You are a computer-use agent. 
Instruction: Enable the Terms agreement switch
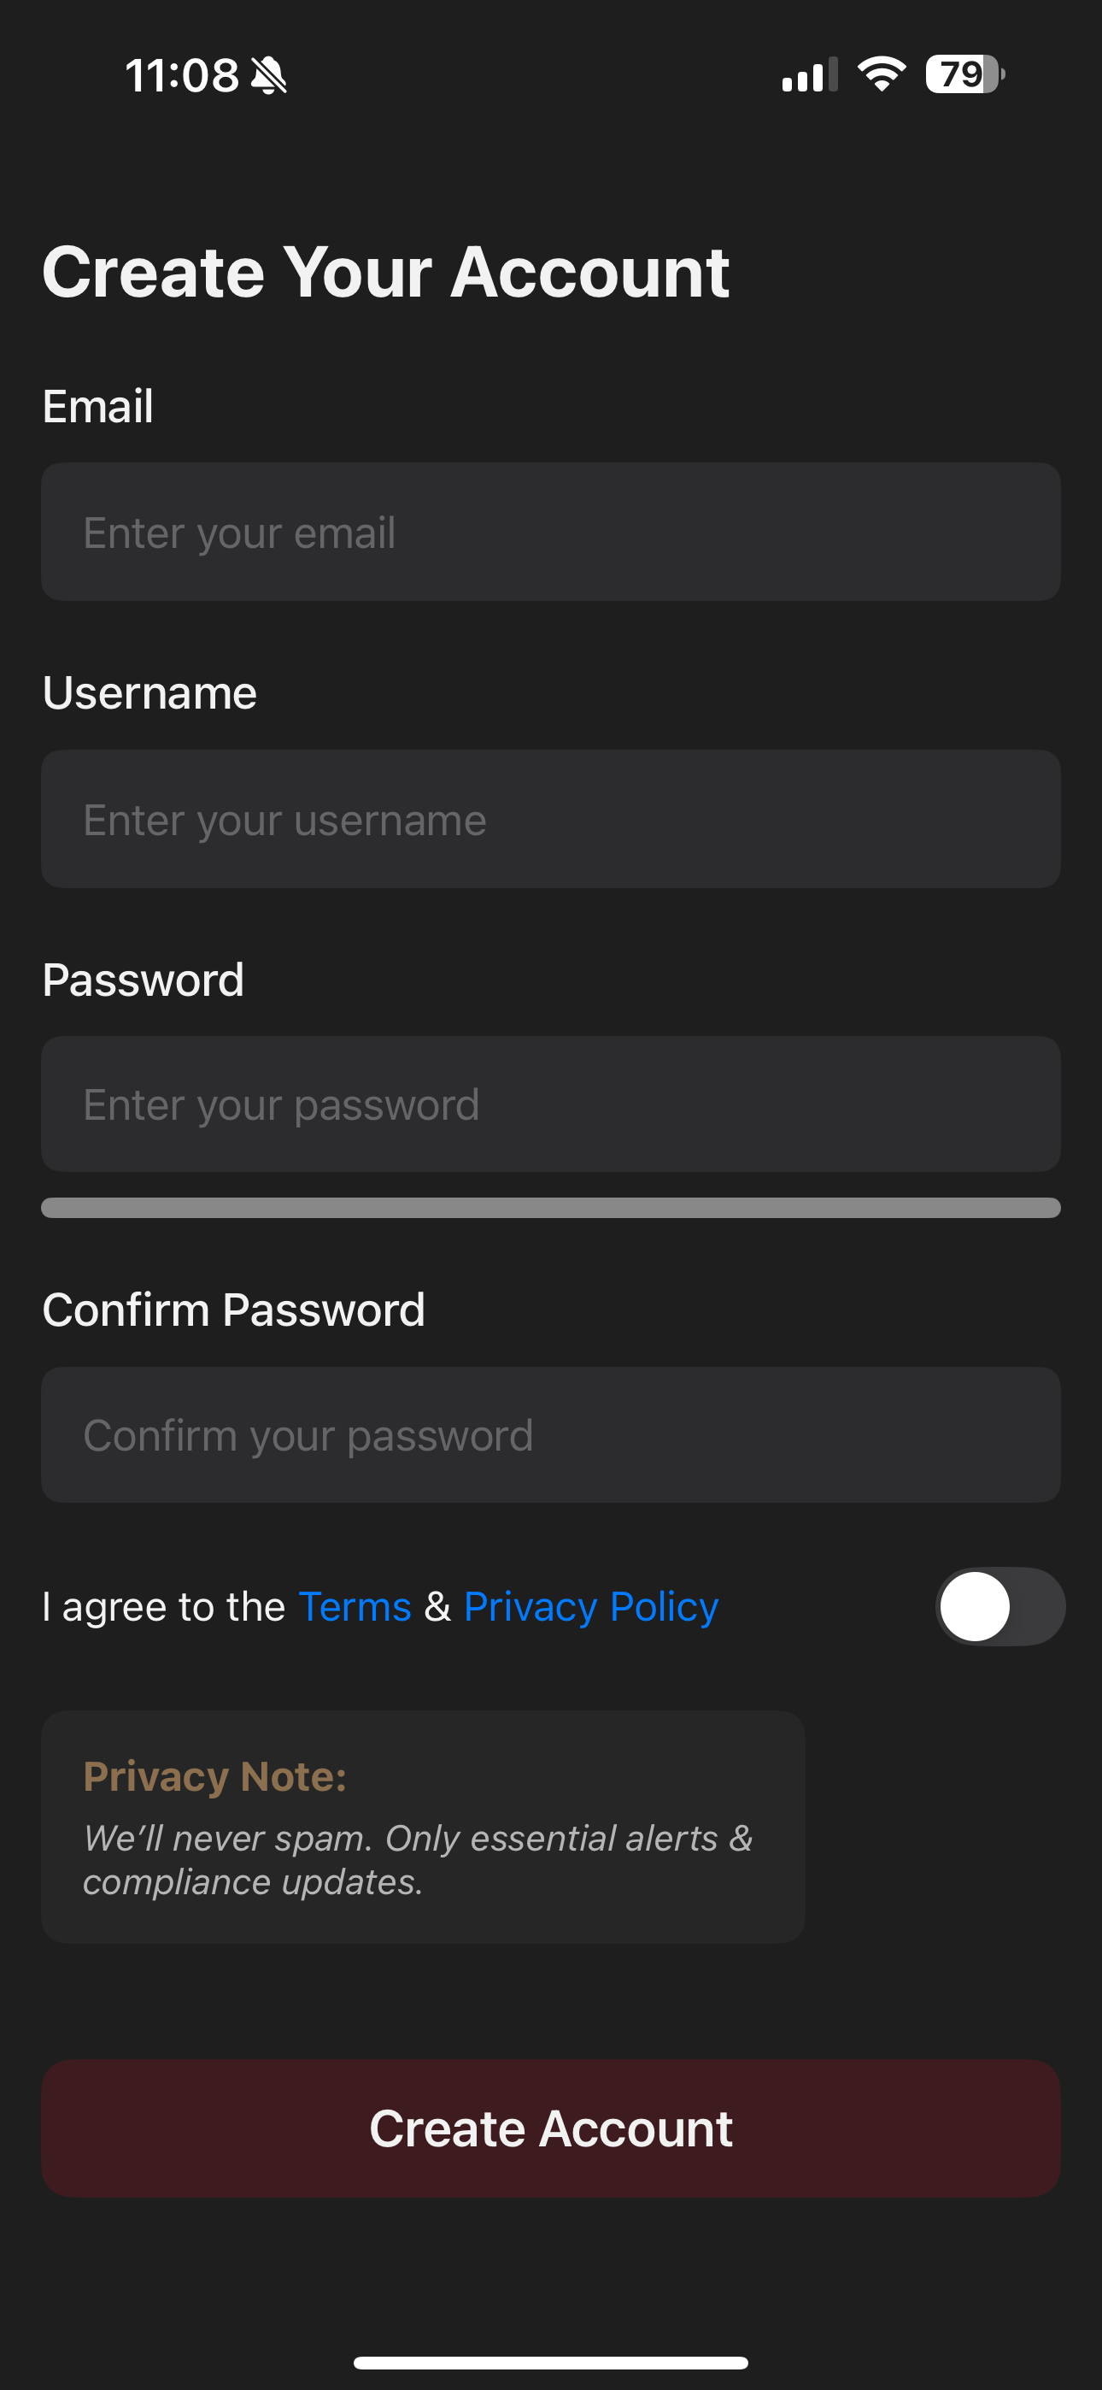tap(999, 1606)
